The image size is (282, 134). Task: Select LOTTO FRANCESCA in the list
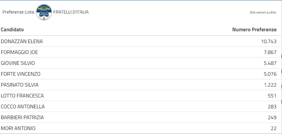click(x=22, y=96)
